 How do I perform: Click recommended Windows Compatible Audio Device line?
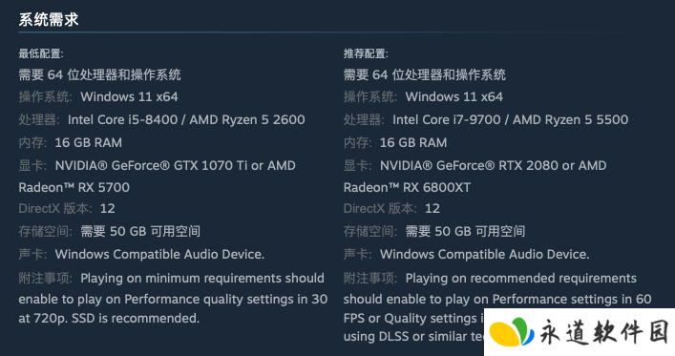(x=466, y=255)
